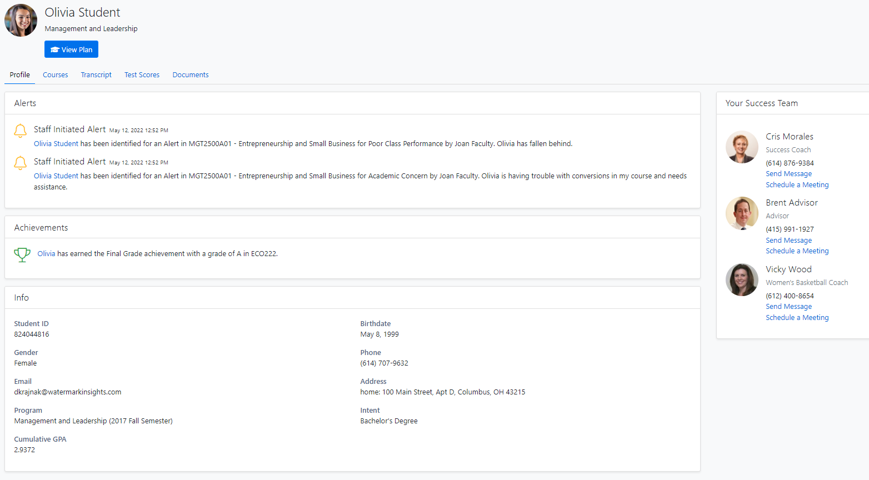
Task: Schedule a Meeting with Vicky Wood
Action: click(797, 317)
